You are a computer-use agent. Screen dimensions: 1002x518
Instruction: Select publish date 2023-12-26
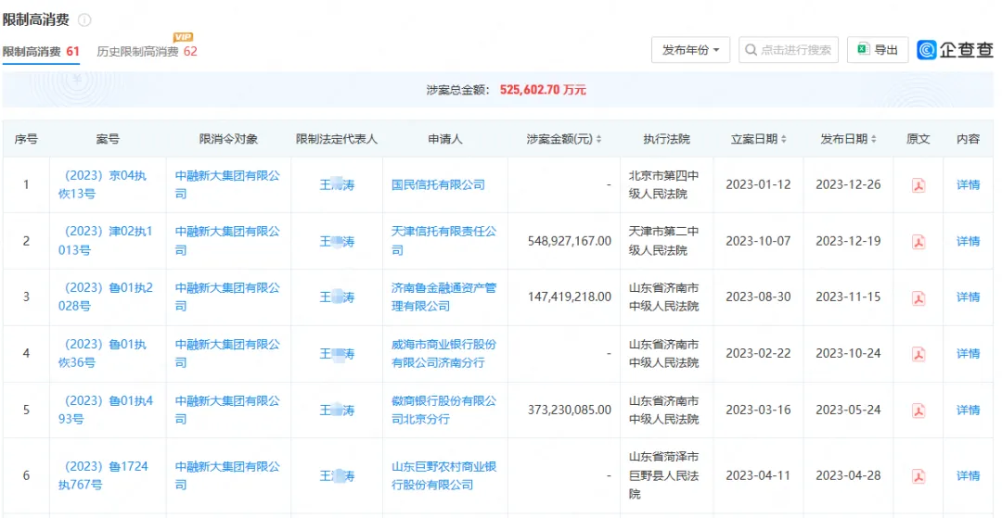click(849, 185)
